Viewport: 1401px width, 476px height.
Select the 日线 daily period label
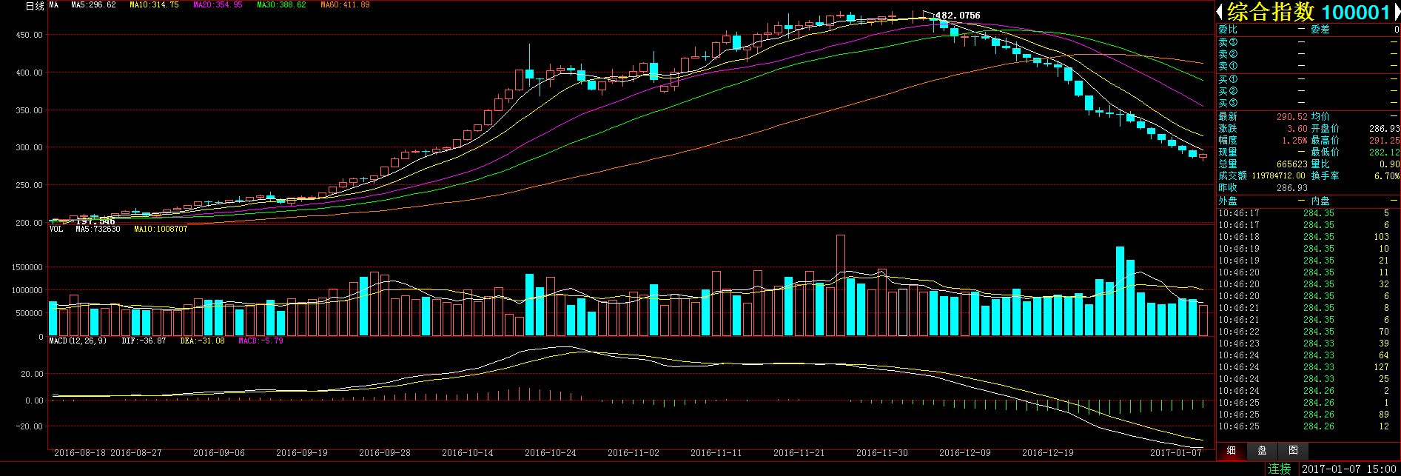pos(35,6)
